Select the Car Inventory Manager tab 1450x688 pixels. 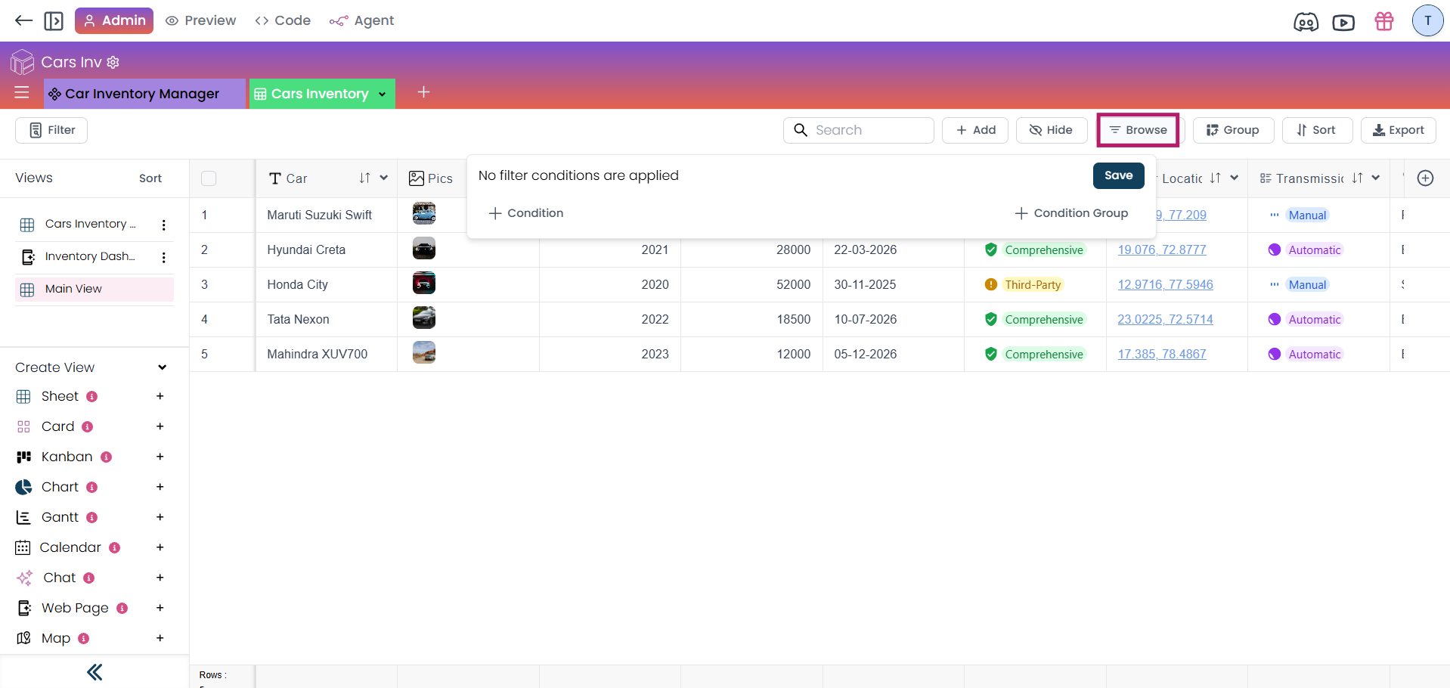tap(142, 94)
